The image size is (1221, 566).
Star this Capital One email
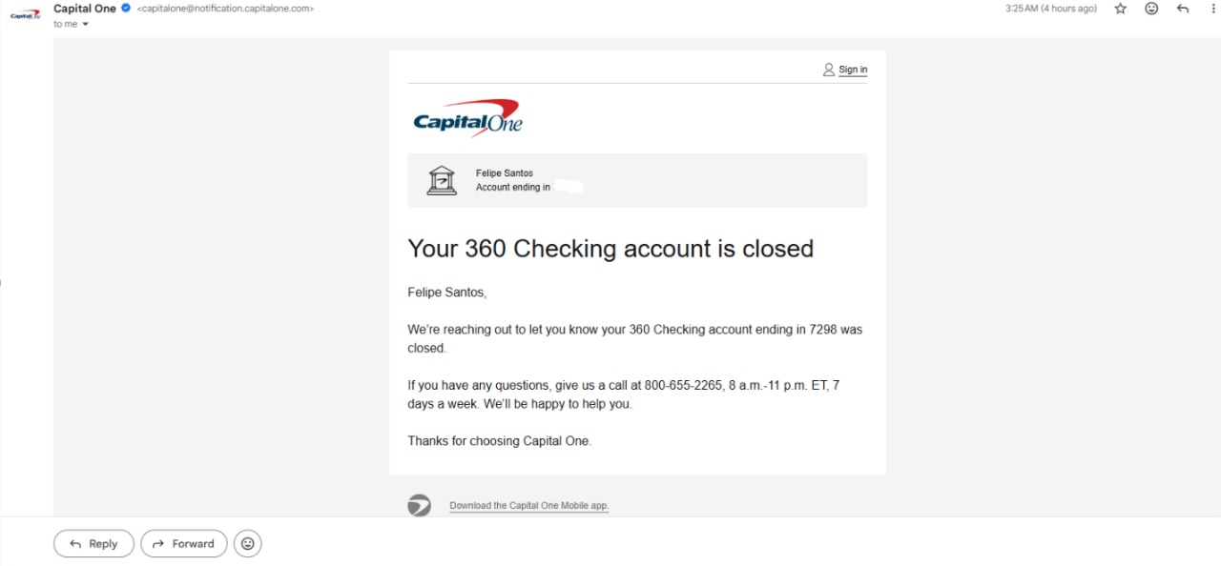tap(1121, 9)
